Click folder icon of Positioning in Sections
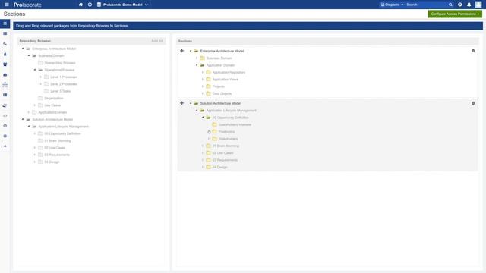 tap(214, 131)
